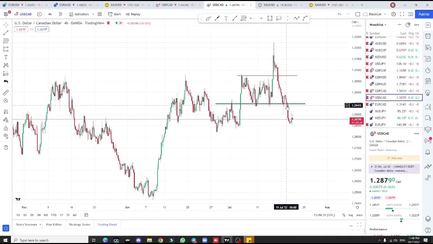Open the Pine Editor tab
Image resolution: width=433 pixels, height=244 pixels.
click(54, 224)
